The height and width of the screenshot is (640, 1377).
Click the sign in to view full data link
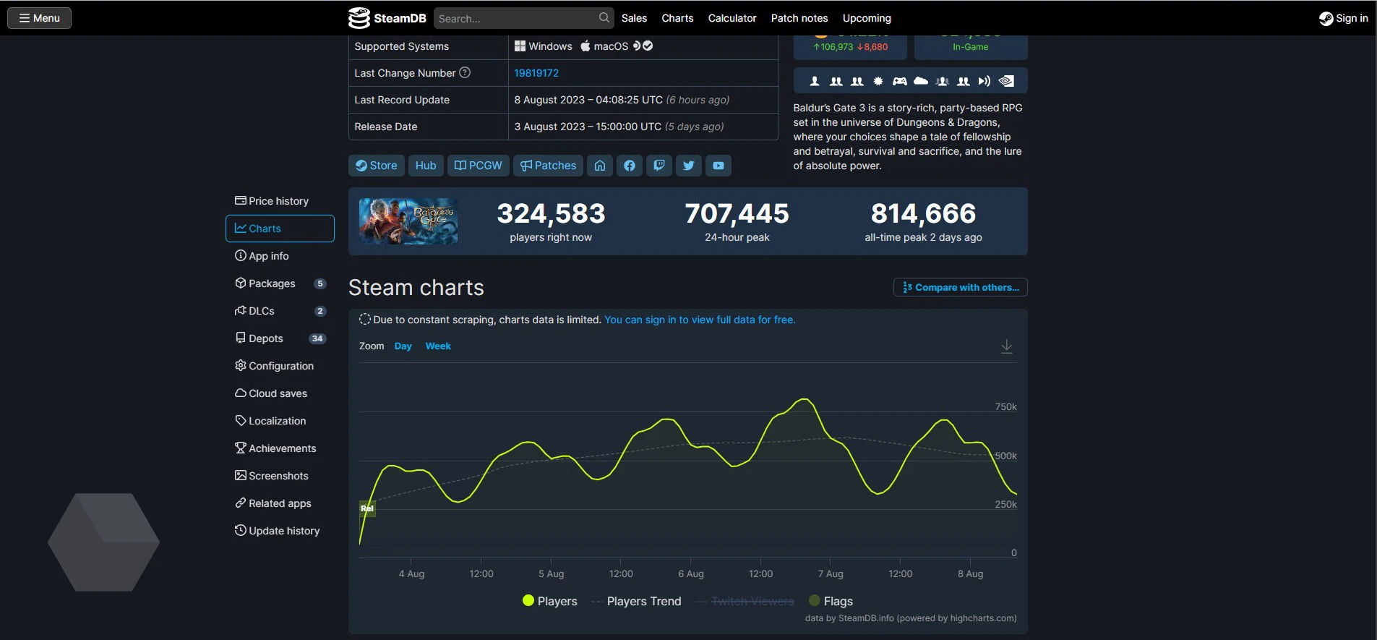pyautogui.click(x=699, y=320)
